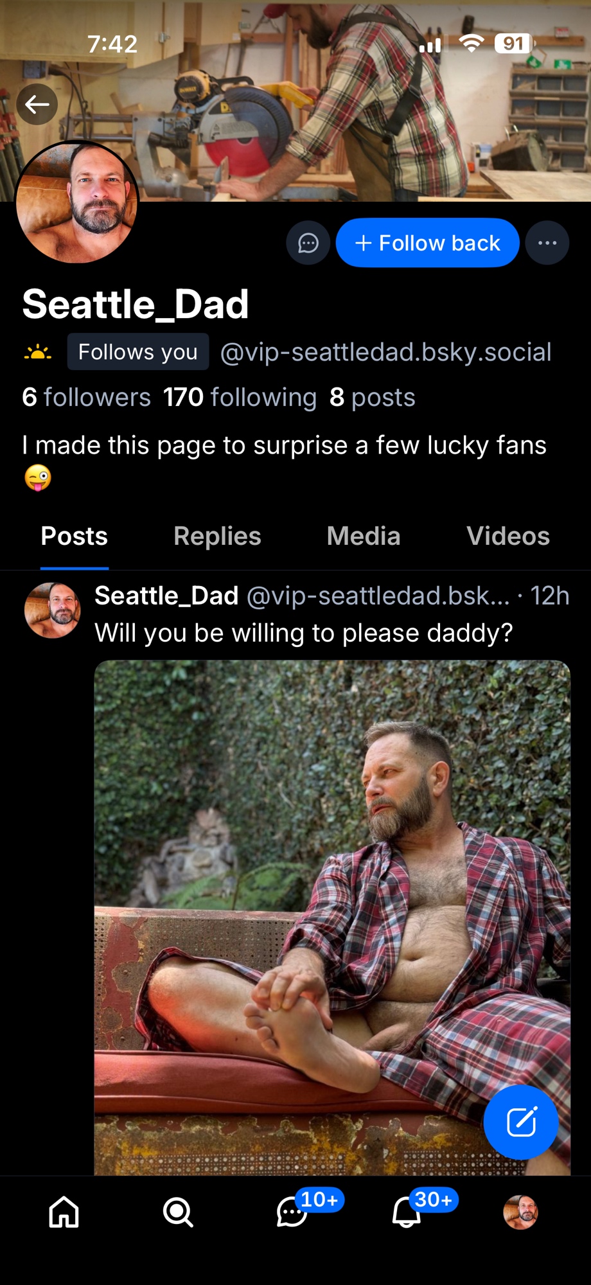Open chats with 10+ badge
The height and width of the screenshot is (1285, 591).
[292, 1212]
